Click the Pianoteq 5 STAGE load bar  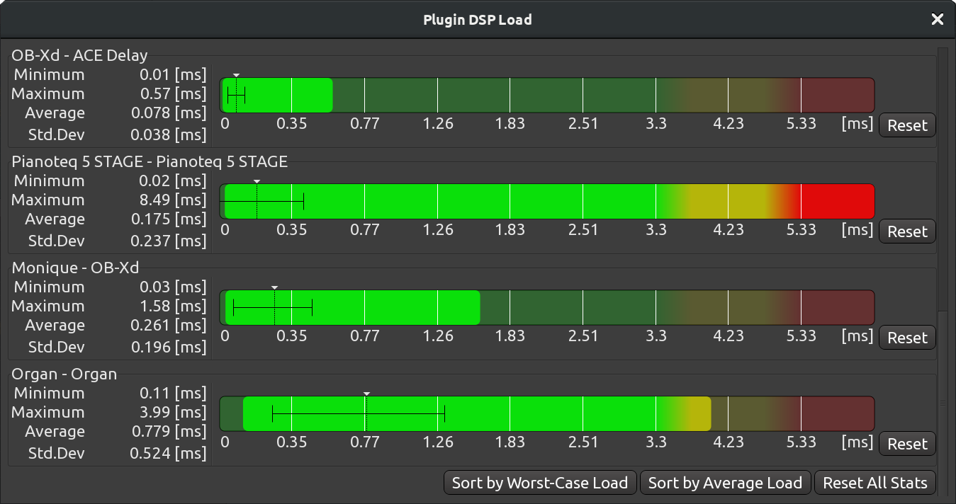coord(547,201)
